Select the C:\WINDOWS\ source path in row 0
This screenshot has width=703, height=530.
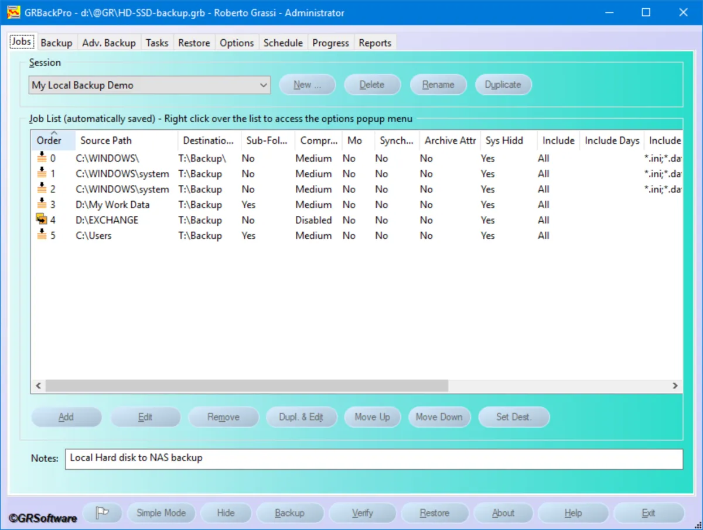[107, 158]
